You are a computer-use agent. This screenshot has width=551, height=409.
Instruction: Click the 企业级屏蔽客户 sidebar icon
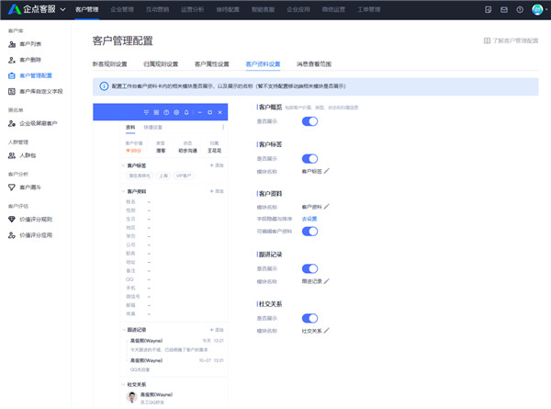pos(12,123)
